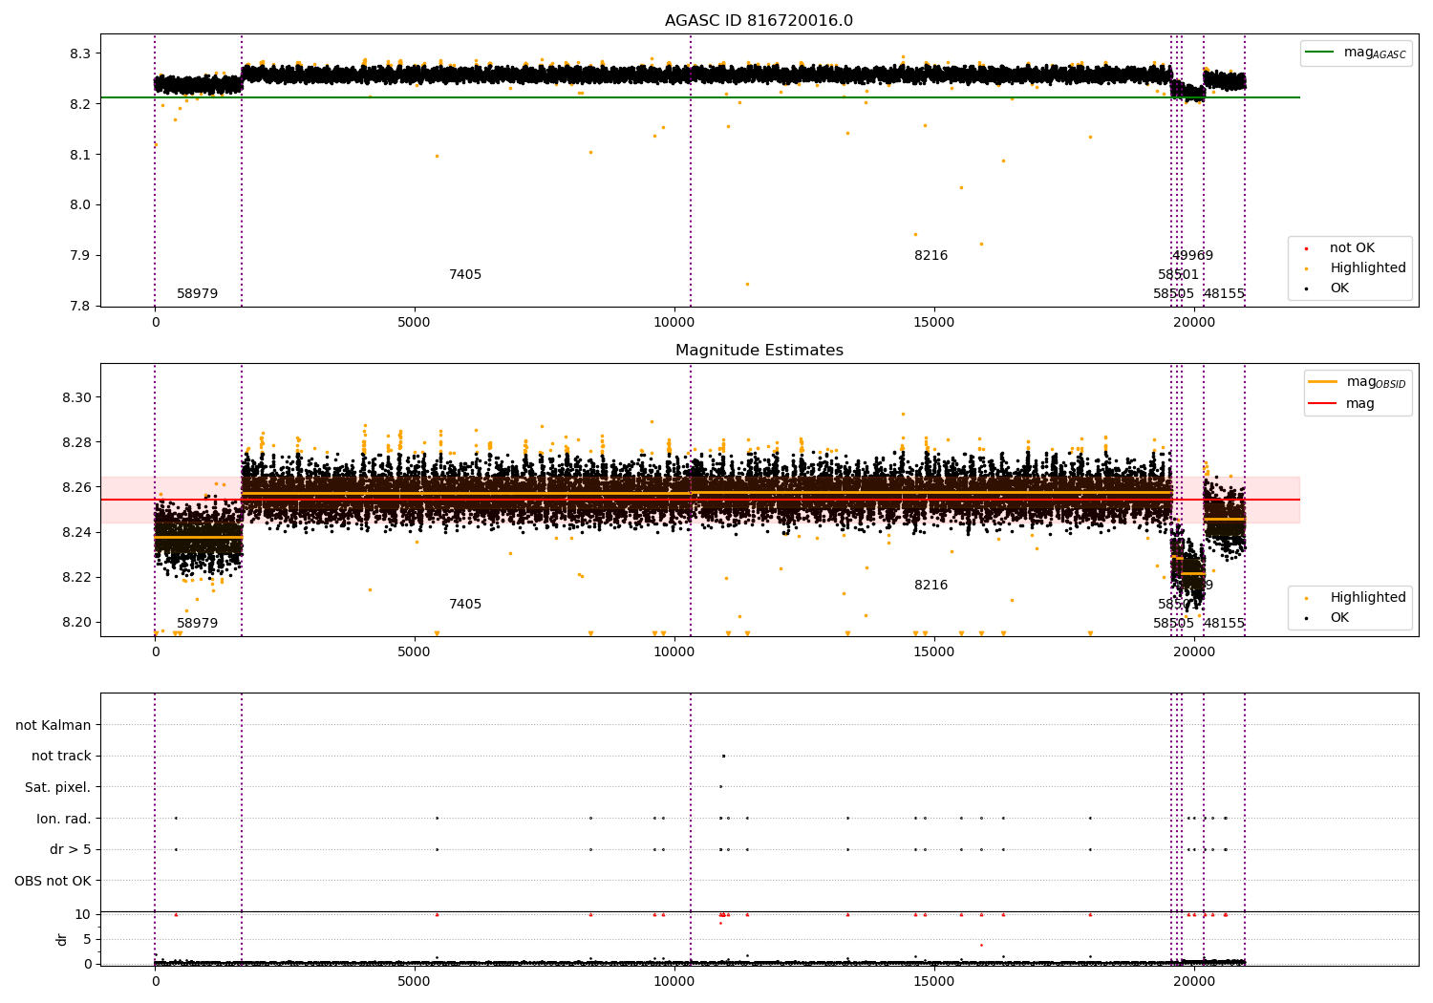This screenshot has width=1433, height=1003.
Task: Click obsid label 48155 in the top plot
Action: pyautogui.click(x=1224, y=294)
